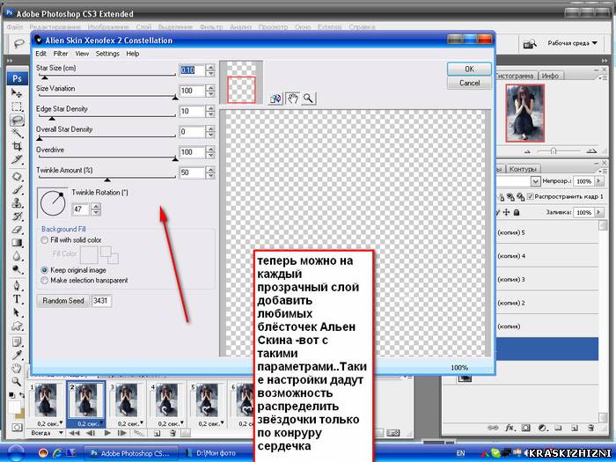Select the Pen tool
Screen dimensions: 616x462
coord(17,286)
